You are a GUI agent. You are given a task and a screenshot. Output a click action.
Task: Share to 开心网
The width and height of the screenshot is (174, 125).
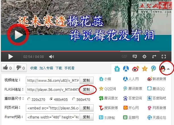[x=131, y=108]
